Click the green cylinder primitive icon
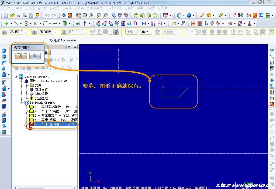Viewport: 276px width, 189px height. coord(65,23)
